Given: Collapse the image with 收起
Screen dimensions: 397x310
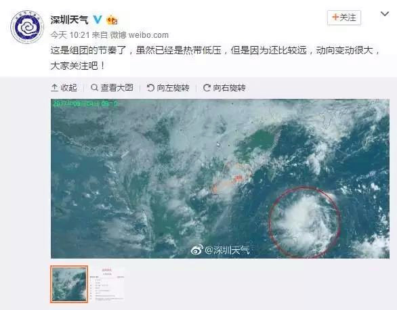Looking at the screenshot, I should click(64, 88).
